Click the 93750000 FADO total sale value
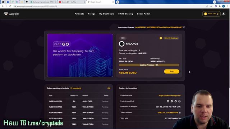Screen dimensions: 230x129 (x=172, y=119)
